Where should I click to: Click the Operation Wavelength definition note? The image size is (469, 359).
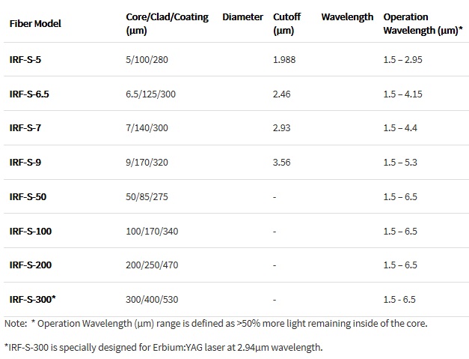pyautogui.click(x=216, y=324)
